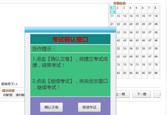The image size is (167, 115).
Task: Select question 57 cell
Action: click(151, 50)
